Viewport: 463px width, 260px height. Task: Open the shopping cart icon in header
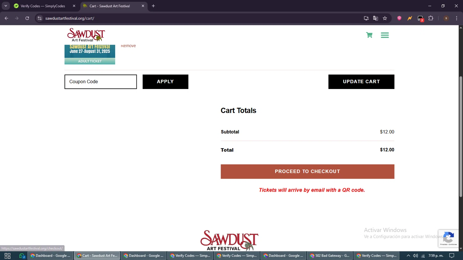[369, 35]
